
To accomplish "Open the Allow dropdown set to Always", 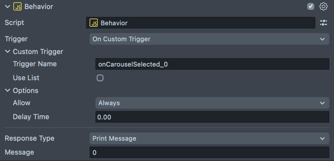I will click(x=212, y=103).
